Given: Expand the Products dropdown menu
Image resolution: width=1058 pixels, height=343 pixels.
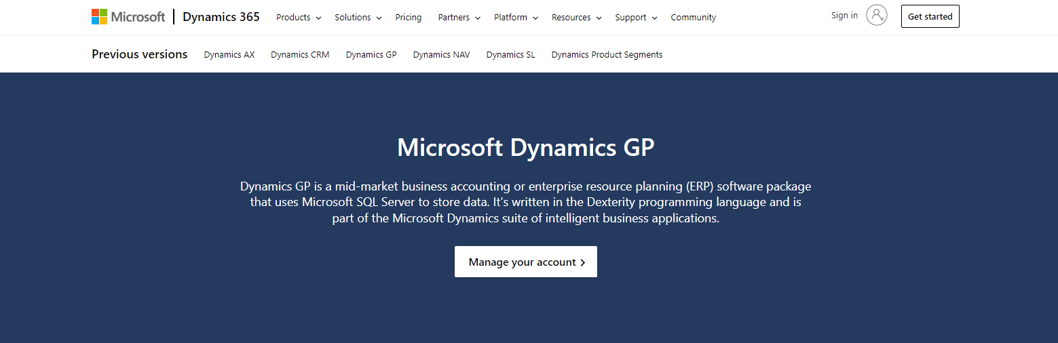Looking at the screenshot, I should pos(299,18).
